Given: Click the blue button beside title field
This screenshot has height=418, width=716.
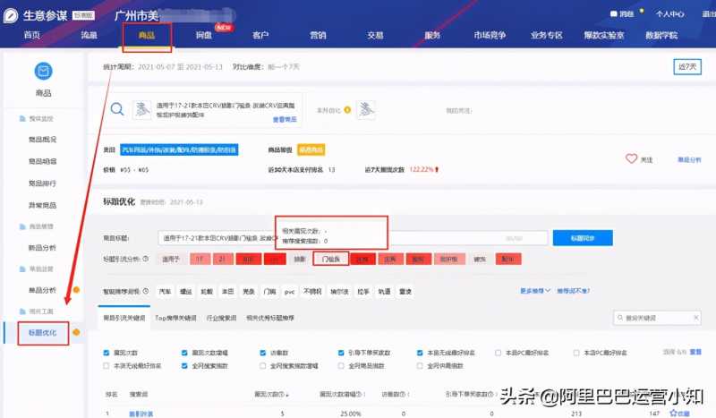Looking at the screenshot, I should [x=583, y=238].
